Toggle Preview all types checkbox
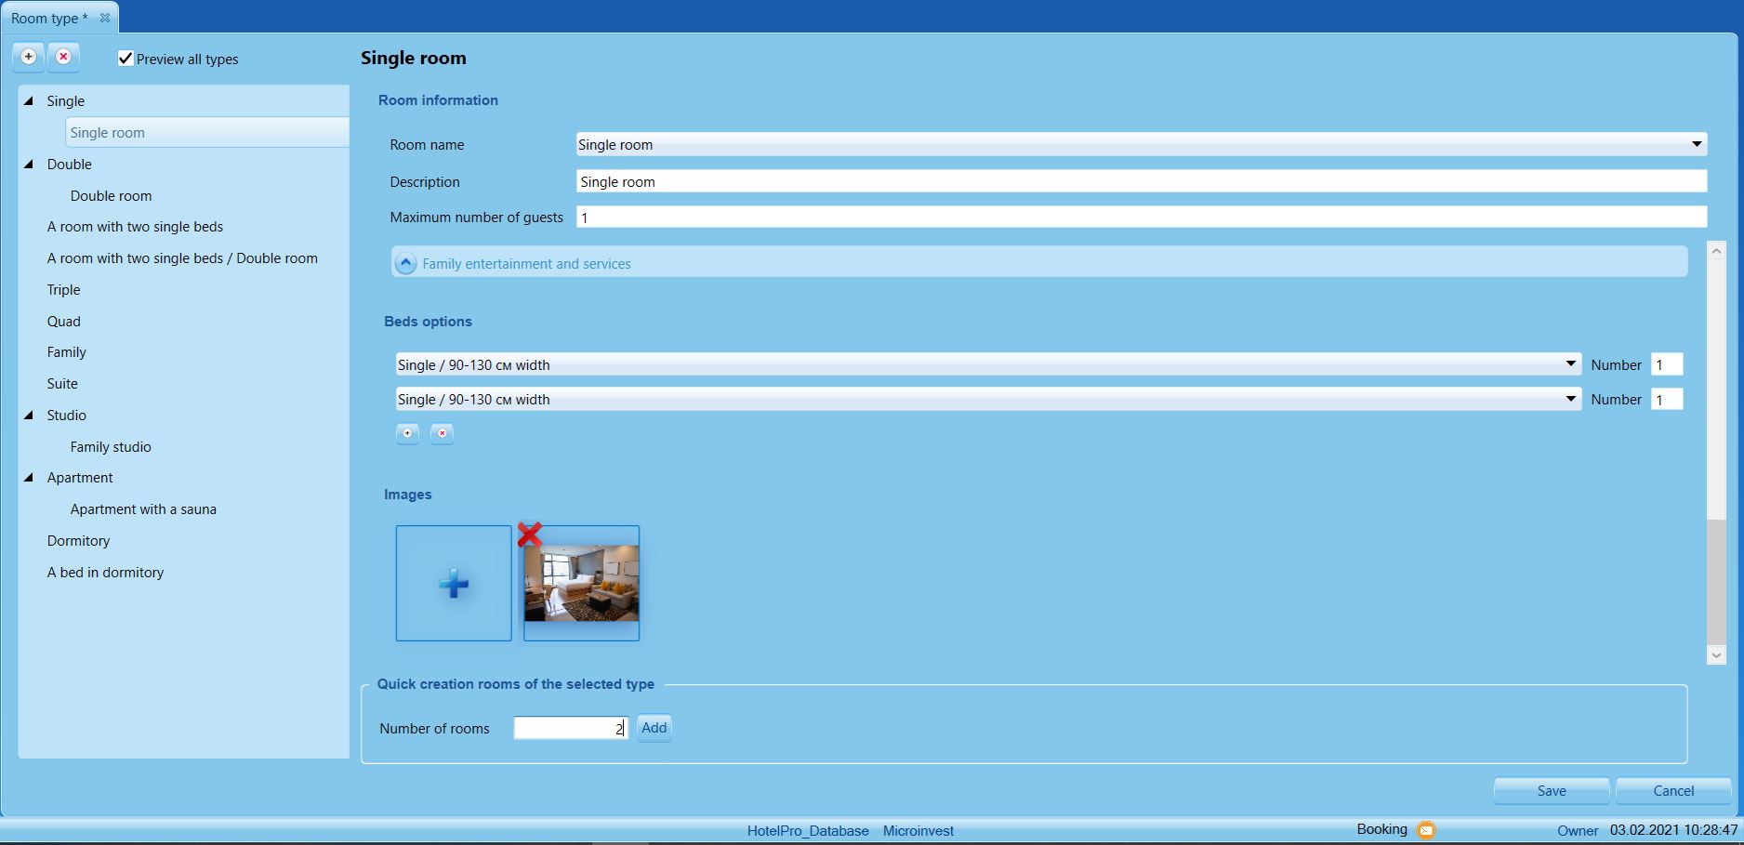 (126, 59)
